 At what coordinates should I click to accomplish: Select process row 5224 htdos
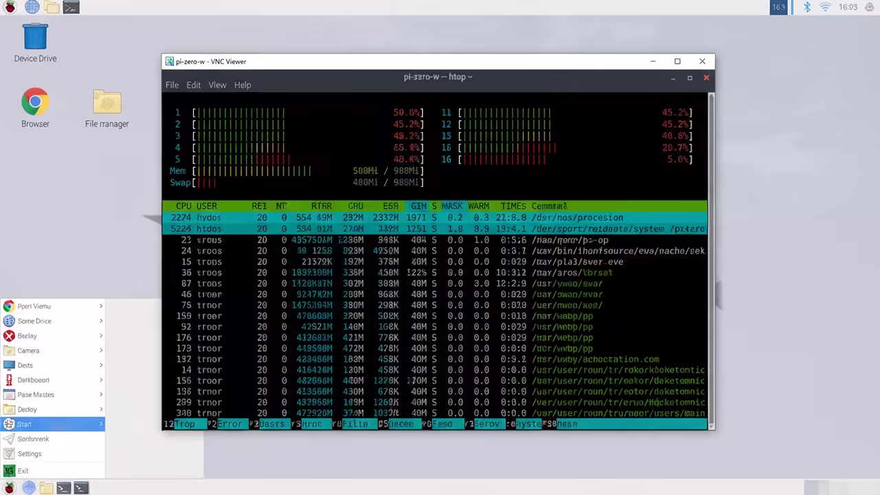click(x=434, y=228)
